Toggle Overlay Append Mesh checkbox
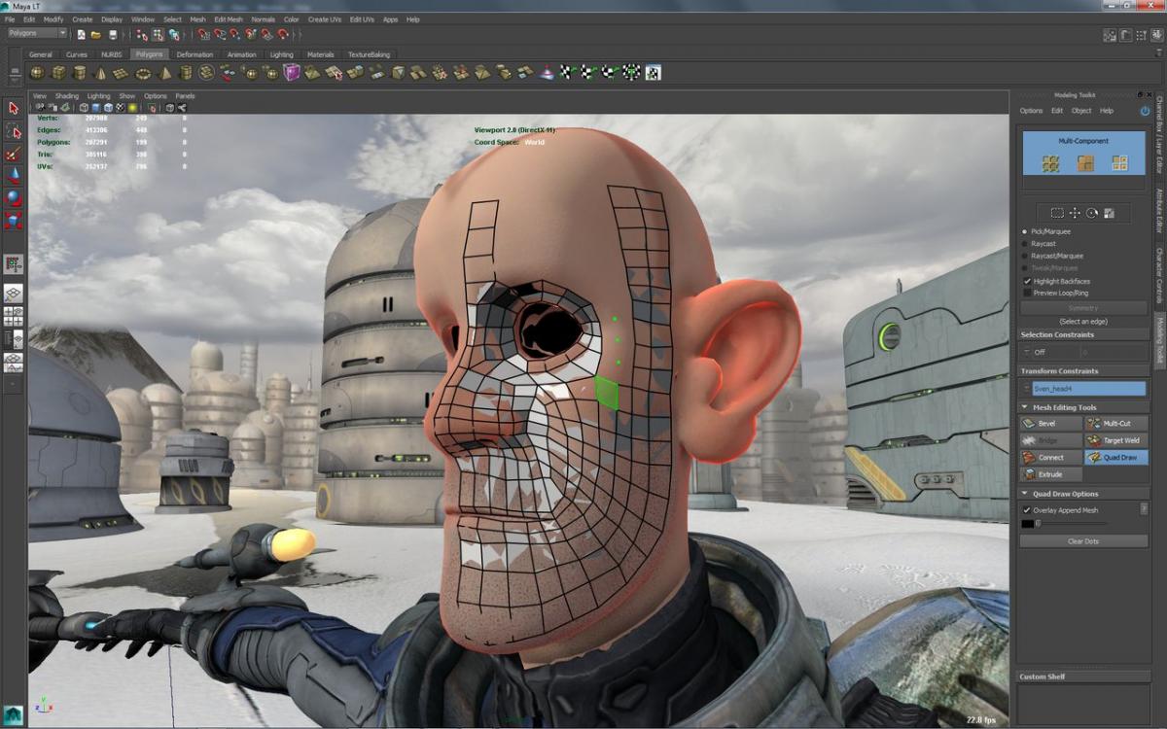1167x729 pixels. (1027, 510)
